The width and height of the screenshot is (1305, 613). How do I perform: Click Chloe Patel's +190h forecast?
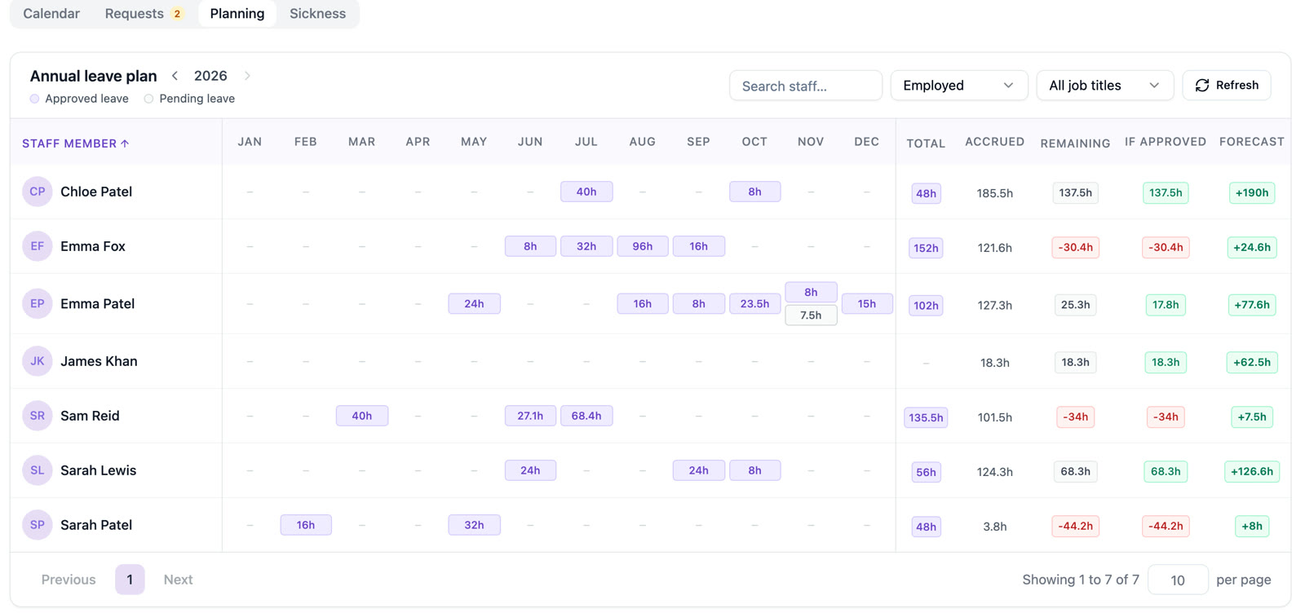point(1252,193)
